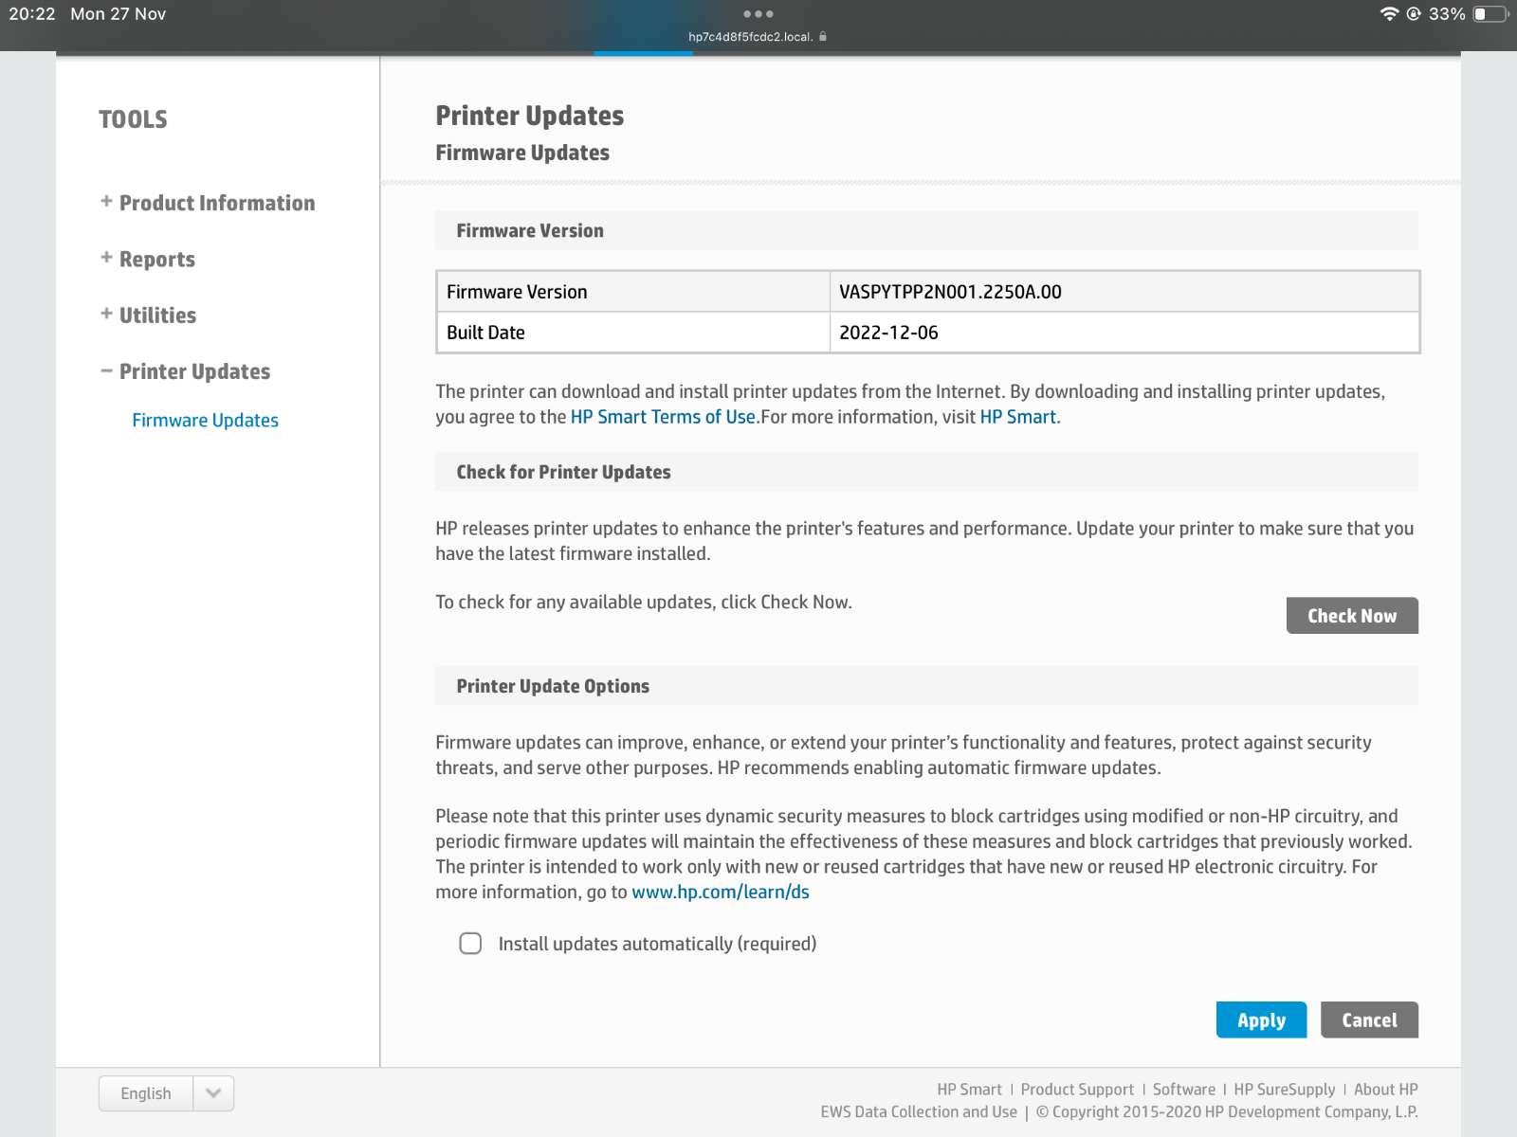Click the 'Firmware Version' gray section header bar
Image resolution: width=1517 pixels, height=1137 pixels.
tap(926, 230)
